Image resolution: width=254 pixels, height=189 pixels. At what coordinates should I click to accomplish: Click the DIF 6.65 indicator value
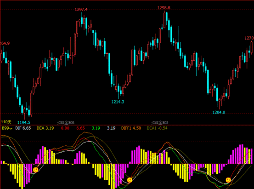coord(23,128)
